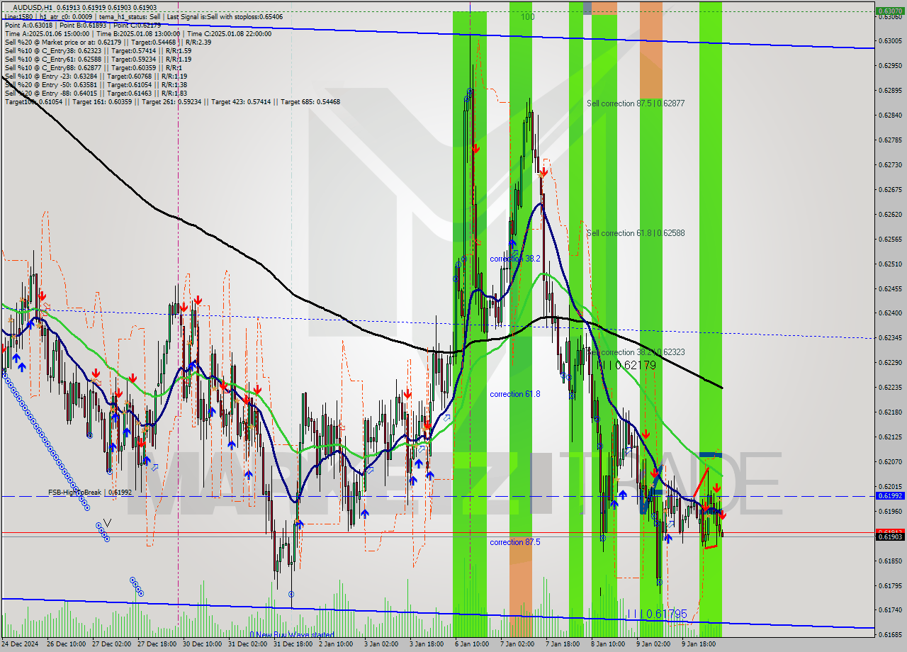Click the '9 Jan 18:00' time axis label
The width and height of the screenshot is (907, 652).
pyautogui.click(x=699, y=645)
